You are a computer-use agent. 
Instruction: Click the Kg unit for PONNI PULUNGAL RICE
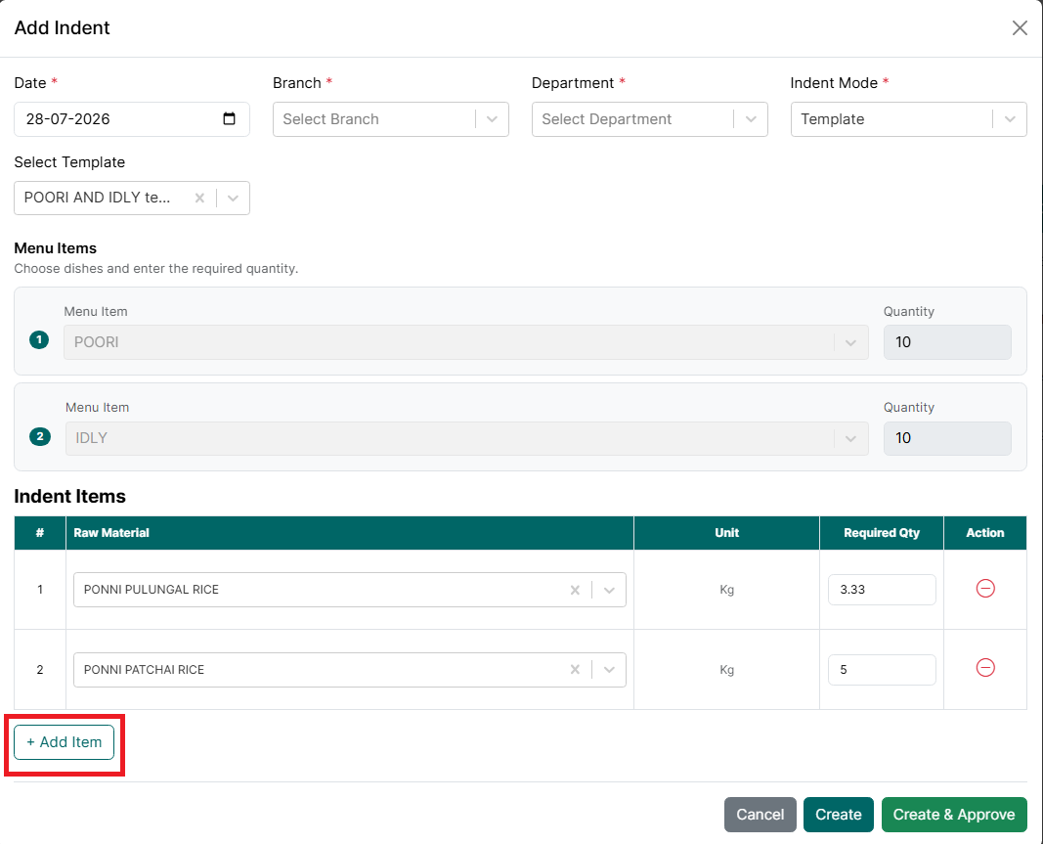[726, 590]
